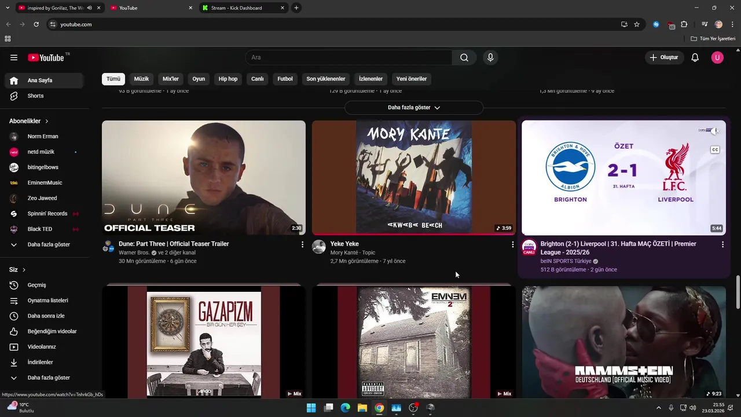741x417 pixels.
Task: Open the Siz section chevron
Action: pyautogui.click(x=24, y=270)
